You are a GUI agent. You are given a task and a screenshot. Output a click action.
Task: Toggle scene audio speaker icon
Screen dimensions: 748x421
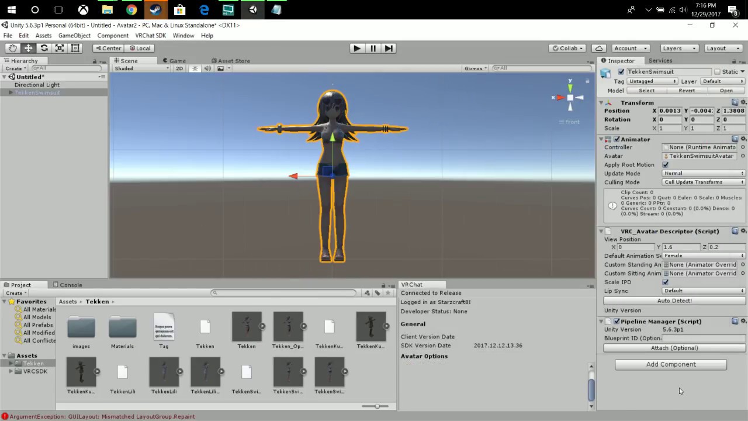click(x=207, y=68)
